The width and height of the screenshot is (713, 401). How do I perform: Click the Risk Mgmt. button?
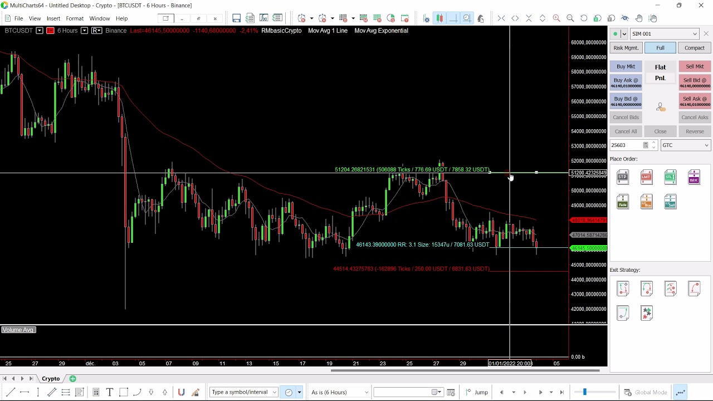[626, 48]
